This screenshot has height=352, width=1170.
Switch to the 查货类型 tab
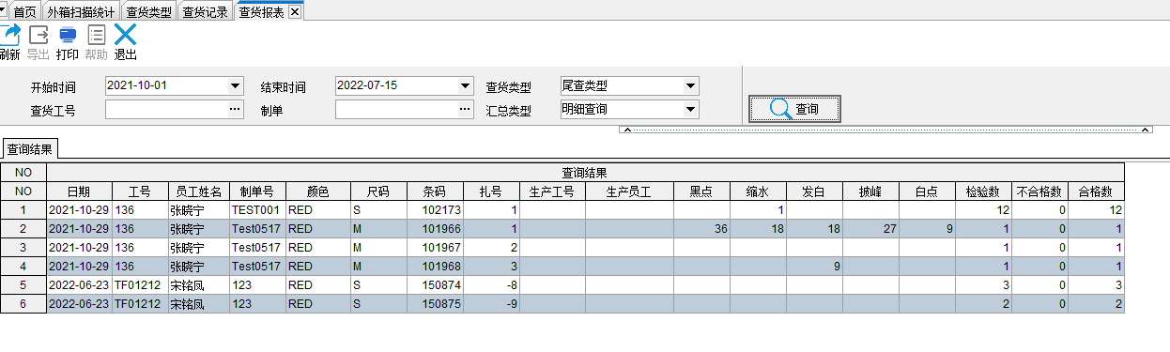tap(148, 12)
